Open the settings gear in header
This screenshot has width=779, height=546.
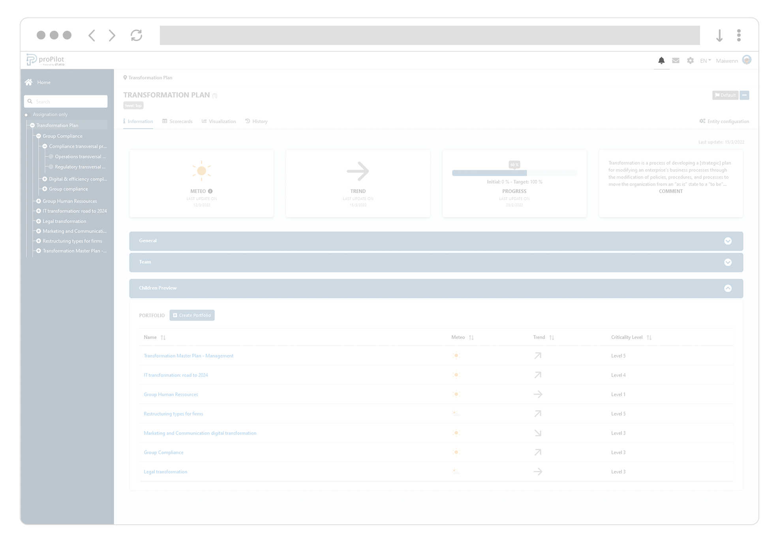(690, 60)
